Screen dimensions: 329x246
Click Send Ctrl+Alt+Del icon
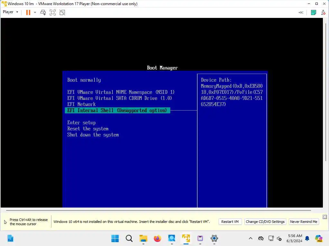43,12
